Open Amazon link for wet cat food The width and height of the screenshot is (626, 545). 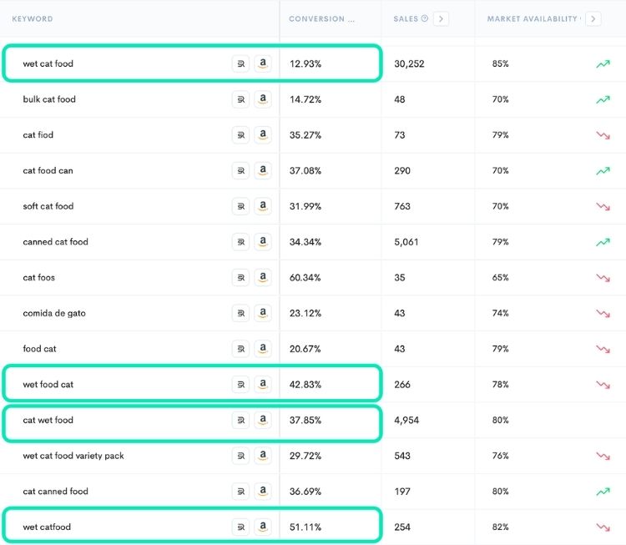point(262,63)
